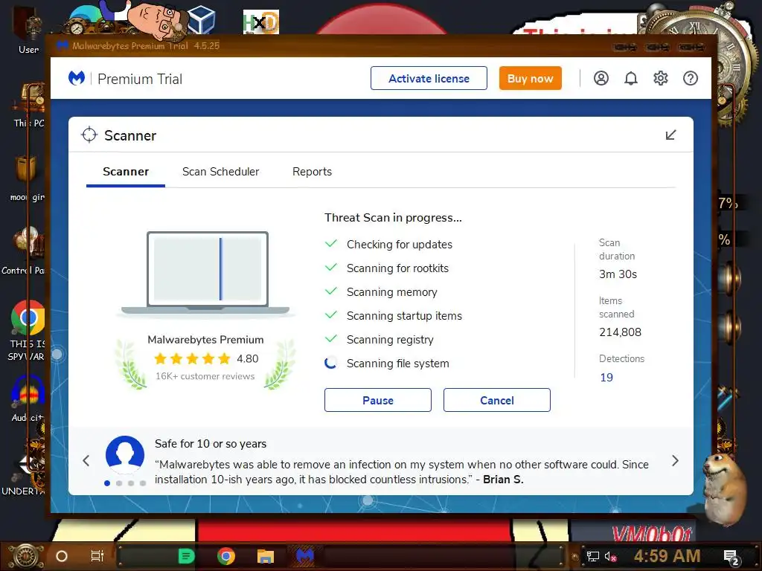Open File Explorer from taskbar
The height and width of the screenshot is (571, 762).
[x=266, y=556]
